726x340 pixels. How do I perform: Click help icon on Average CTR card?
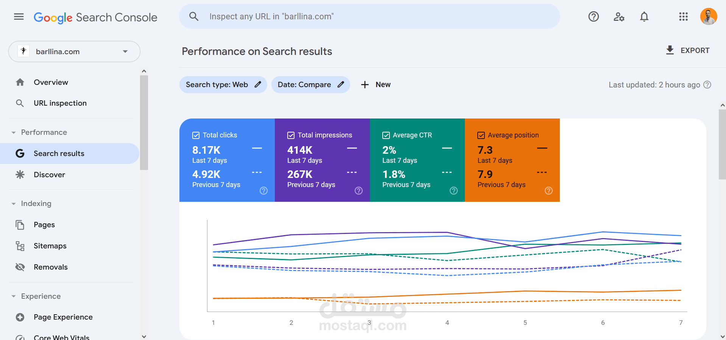click(x=454, y=191)
